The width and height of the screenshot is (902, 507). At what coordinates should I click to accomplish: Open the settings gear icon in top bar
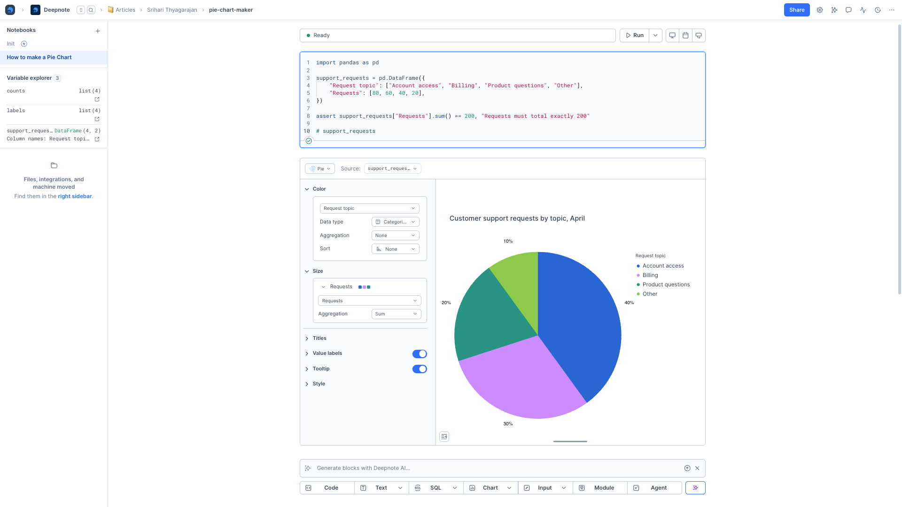[820, 10]
